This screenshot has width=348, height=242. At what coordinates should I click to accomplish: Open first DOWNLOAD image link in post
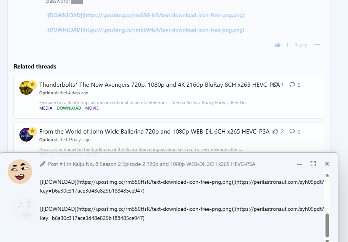click(145, 15)
